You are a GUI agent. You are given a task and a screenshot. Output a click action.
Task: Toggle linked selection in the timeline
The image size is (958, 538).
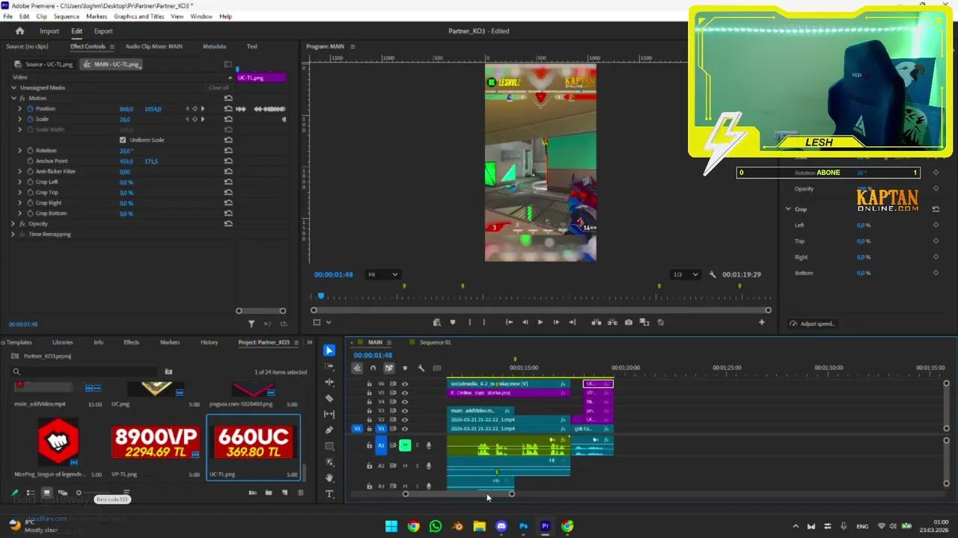point(388,368)
